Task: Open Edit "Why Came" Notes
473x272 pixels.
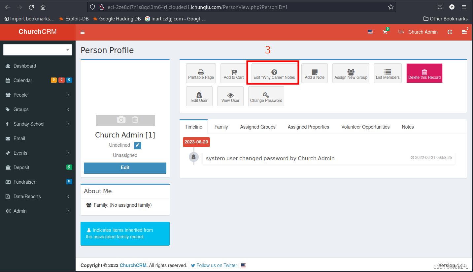Action: [x=274, y=73]
